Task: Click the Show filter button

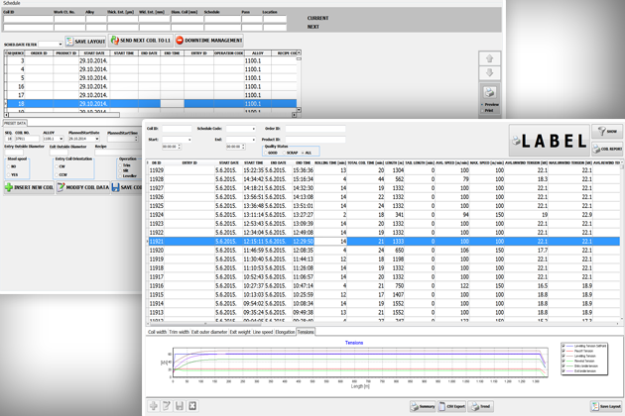Action: [606, 131]
